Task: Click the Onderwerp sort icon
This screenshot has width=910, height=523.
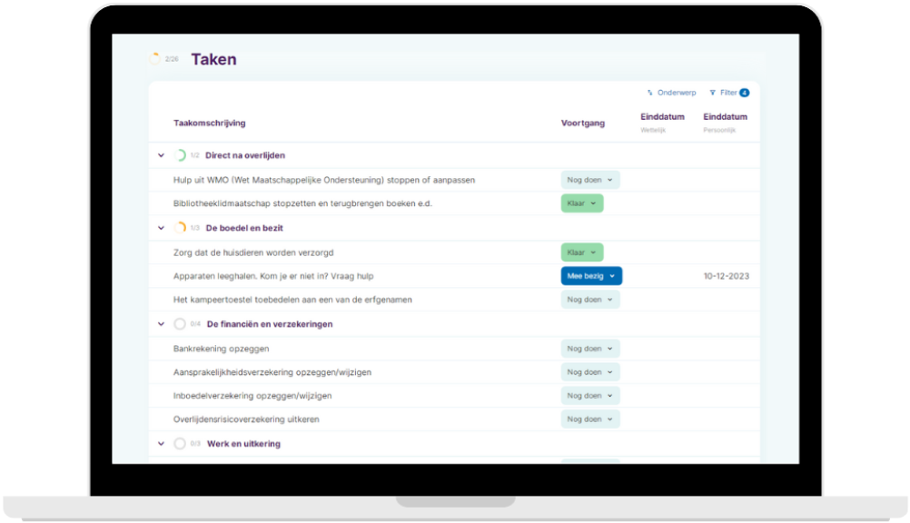Action: tap(650, 93)
